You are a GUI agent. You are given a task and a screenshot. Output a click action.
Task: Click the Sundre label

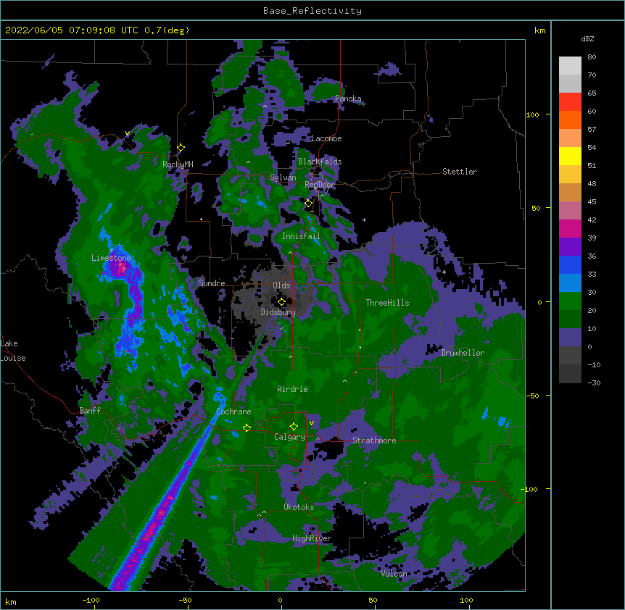(212, 283)
